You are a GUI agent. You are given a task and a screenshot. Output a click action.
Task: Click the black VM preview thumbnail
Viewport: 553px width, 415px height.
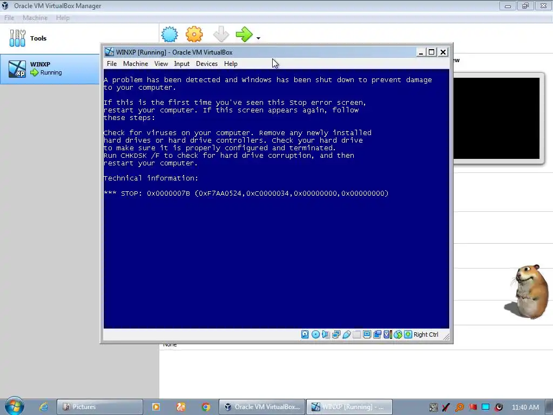click(x=496, y=118)
